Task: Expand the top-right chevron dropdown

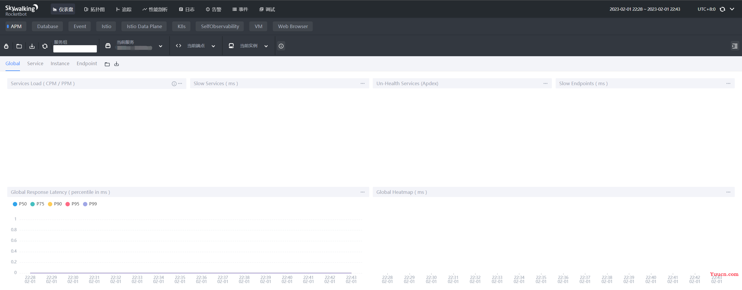Action: pyautogui.click(x=732, y=9)
